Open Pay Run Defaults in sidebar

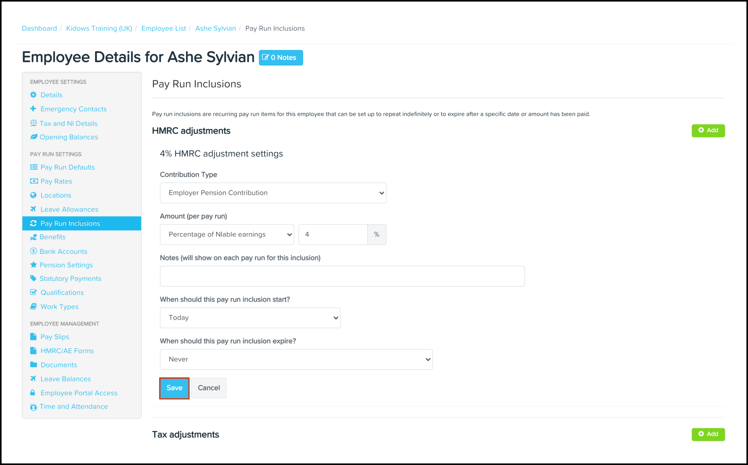(67, 167)
